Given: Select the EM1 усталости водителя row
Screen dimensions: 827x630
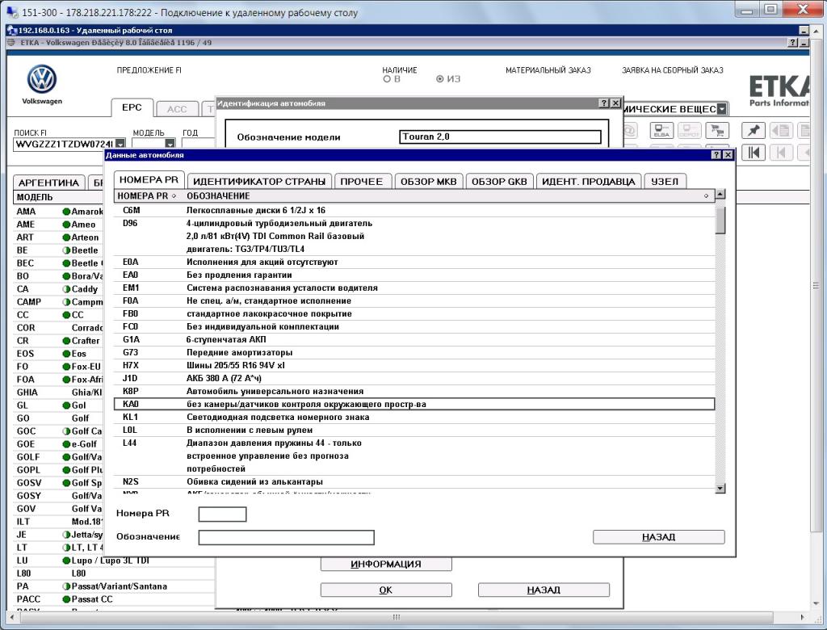Looking at the screenshot, I should 414,288.
